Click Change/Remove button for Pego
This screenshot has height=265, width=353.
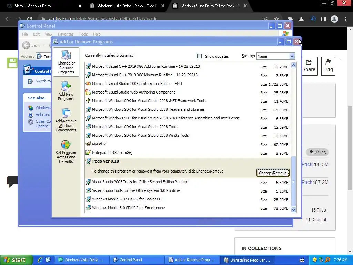tap(273, 173)
